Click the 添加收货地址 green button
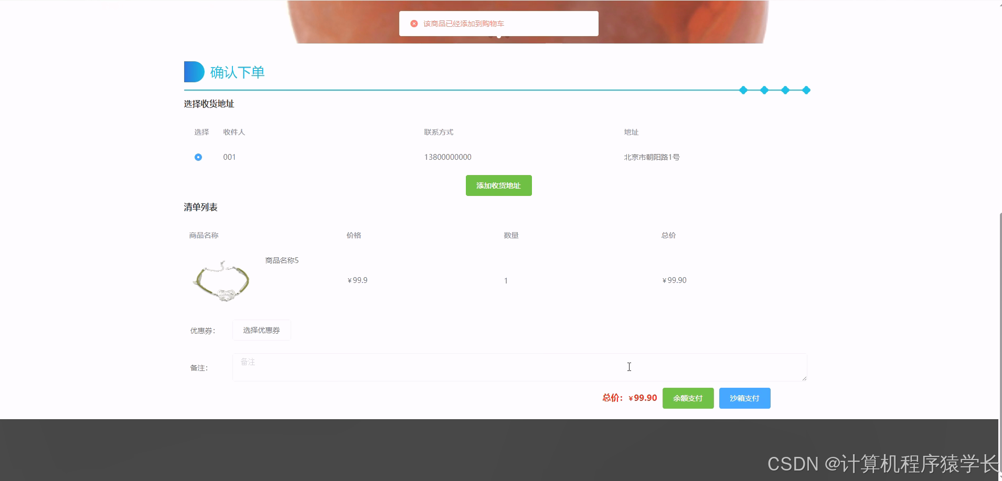1002x481 pixels. [x=498, y=185]
